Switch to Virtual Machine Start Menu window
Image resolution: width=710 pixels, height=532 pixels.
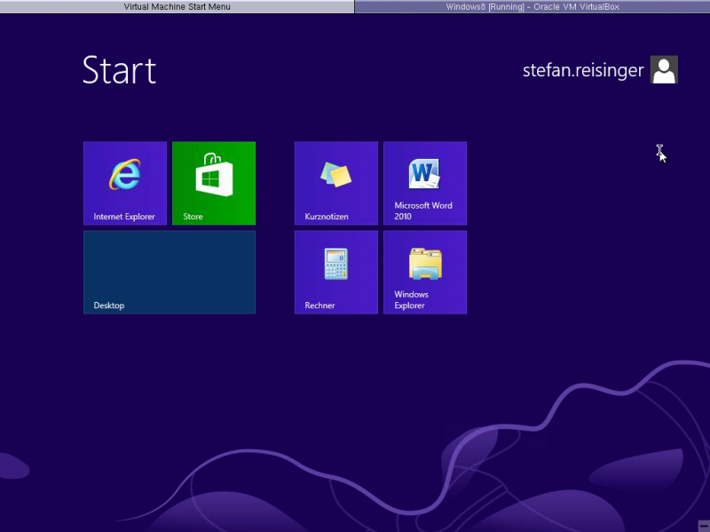click(177, 6)
